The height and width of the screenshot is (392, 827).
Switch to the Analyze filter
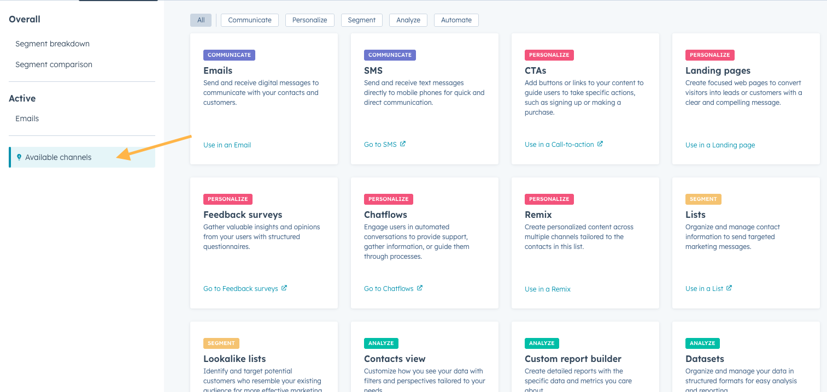coord(408,20)
